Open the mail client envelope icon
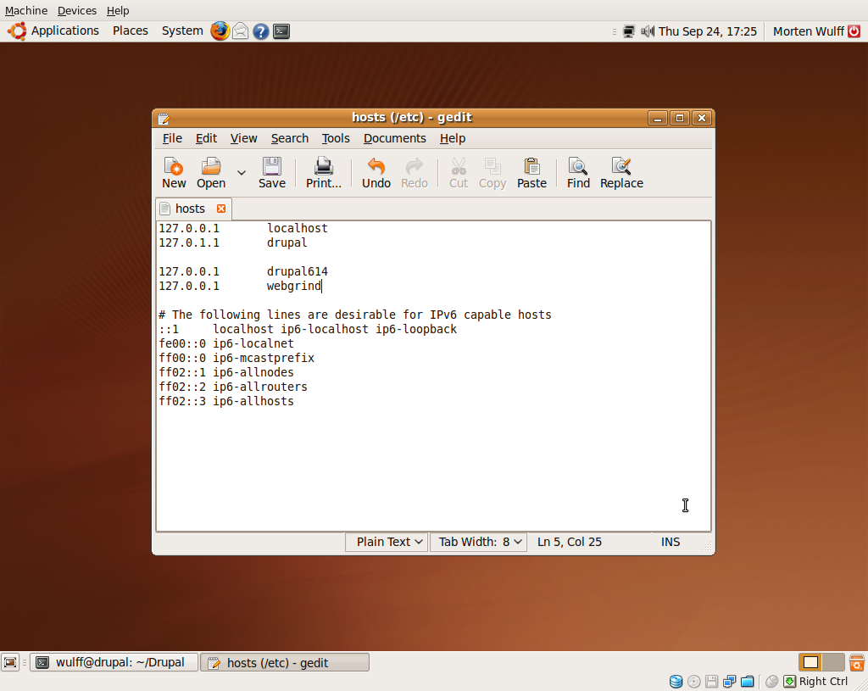 click(240, 31)
